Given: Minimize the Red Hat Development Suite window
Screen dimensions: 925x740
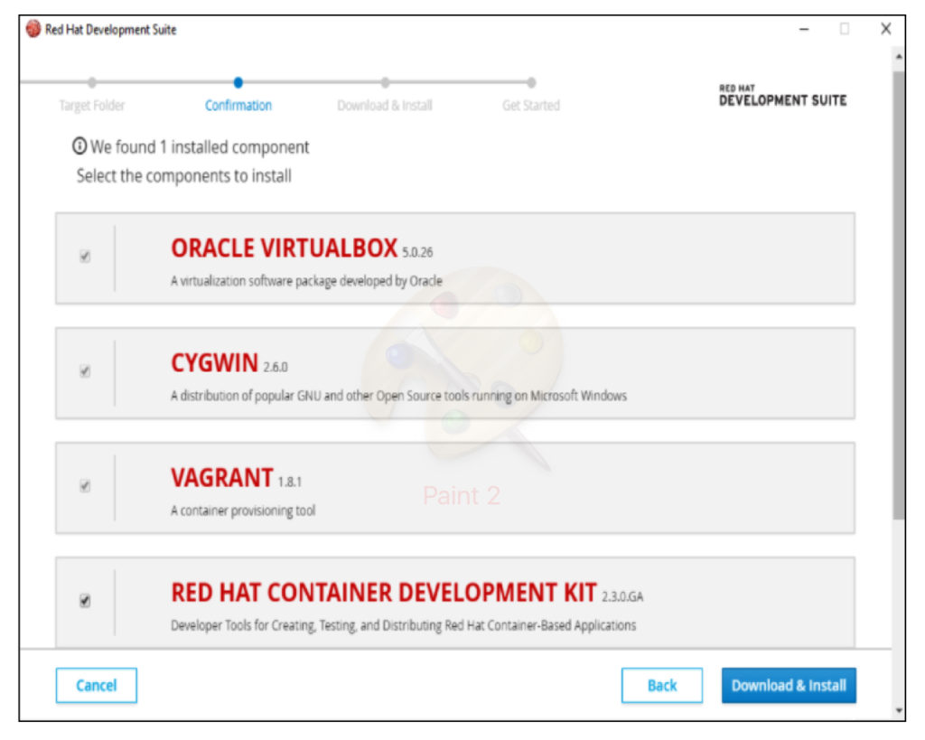Looking at the screenshot, I should coord(804,30).
